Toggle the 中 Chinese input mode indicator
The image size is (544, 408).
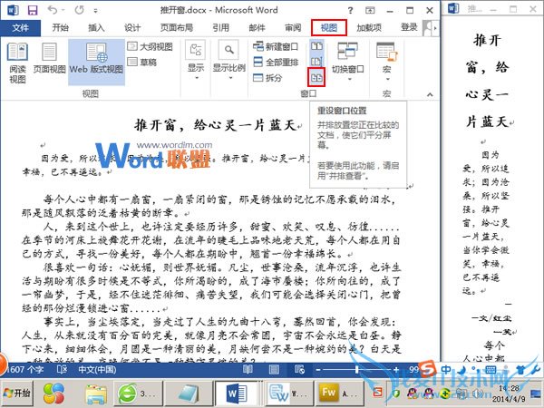pos(446,369)
